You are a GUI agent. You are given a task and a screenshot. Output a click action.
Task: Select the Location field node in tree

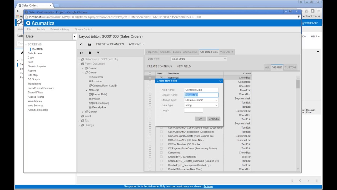tap(97, 81)
